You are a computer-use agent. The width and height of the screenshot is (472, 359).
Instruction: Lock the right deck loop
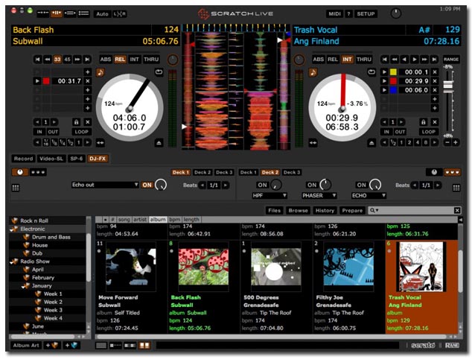coord(423,122)
